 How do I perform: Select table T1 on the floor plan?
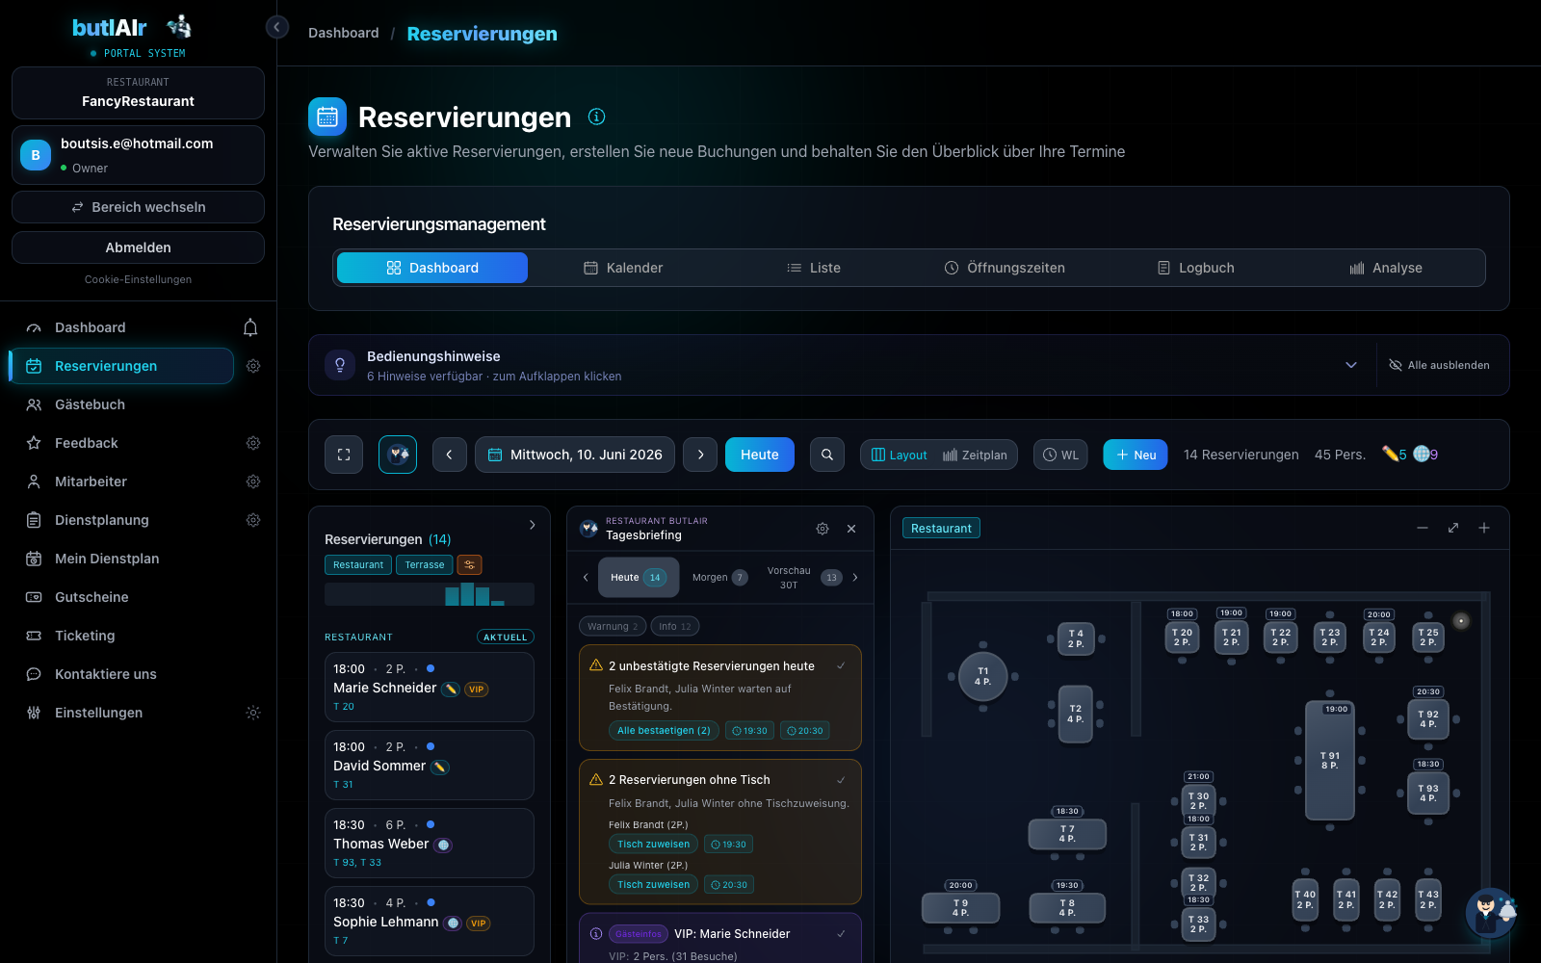pos(983,676)
